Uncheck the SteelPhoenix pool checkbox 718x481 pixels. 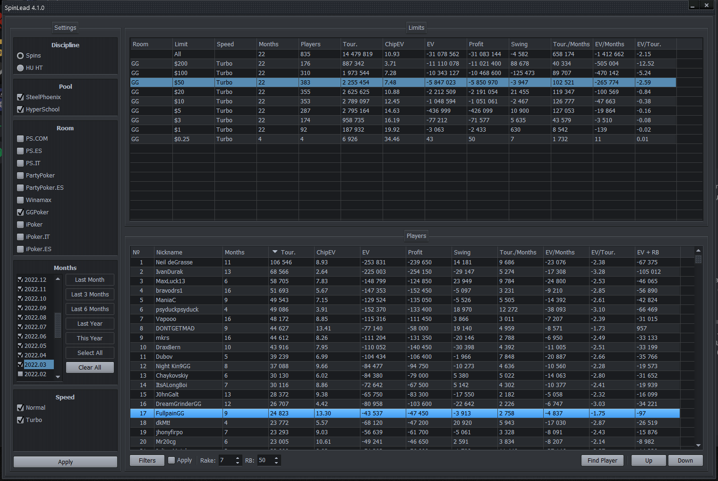click(20, 97)
